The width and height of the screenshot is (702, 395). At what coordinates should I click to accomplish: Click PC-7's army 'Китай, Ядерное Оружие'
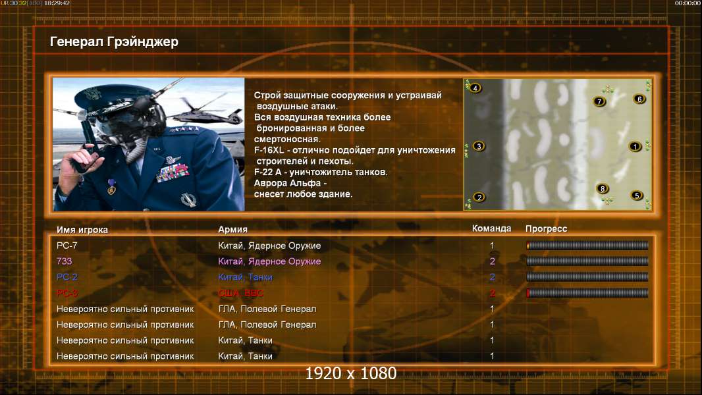pyautogui.click(x=269, y=246)
